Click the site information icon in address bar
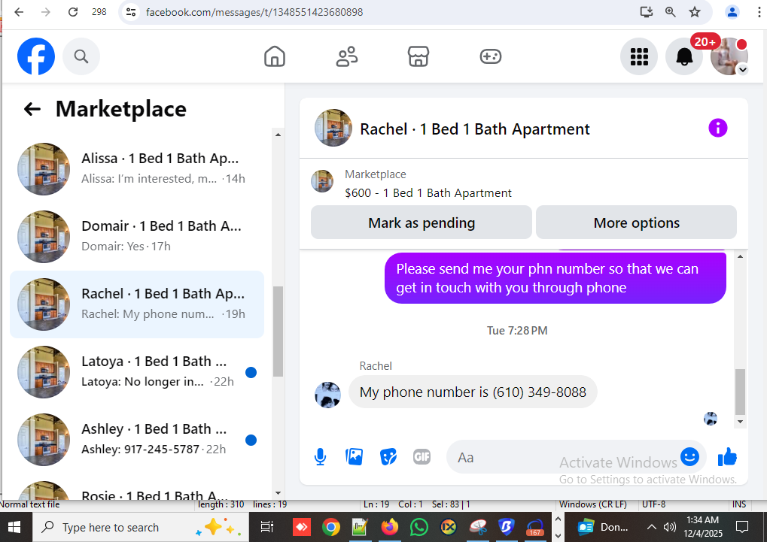The image size is (767, 542). point(131,12)
